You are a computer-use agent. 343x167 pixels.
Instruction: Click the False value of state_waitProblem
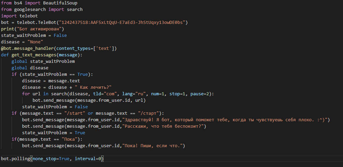60,36
